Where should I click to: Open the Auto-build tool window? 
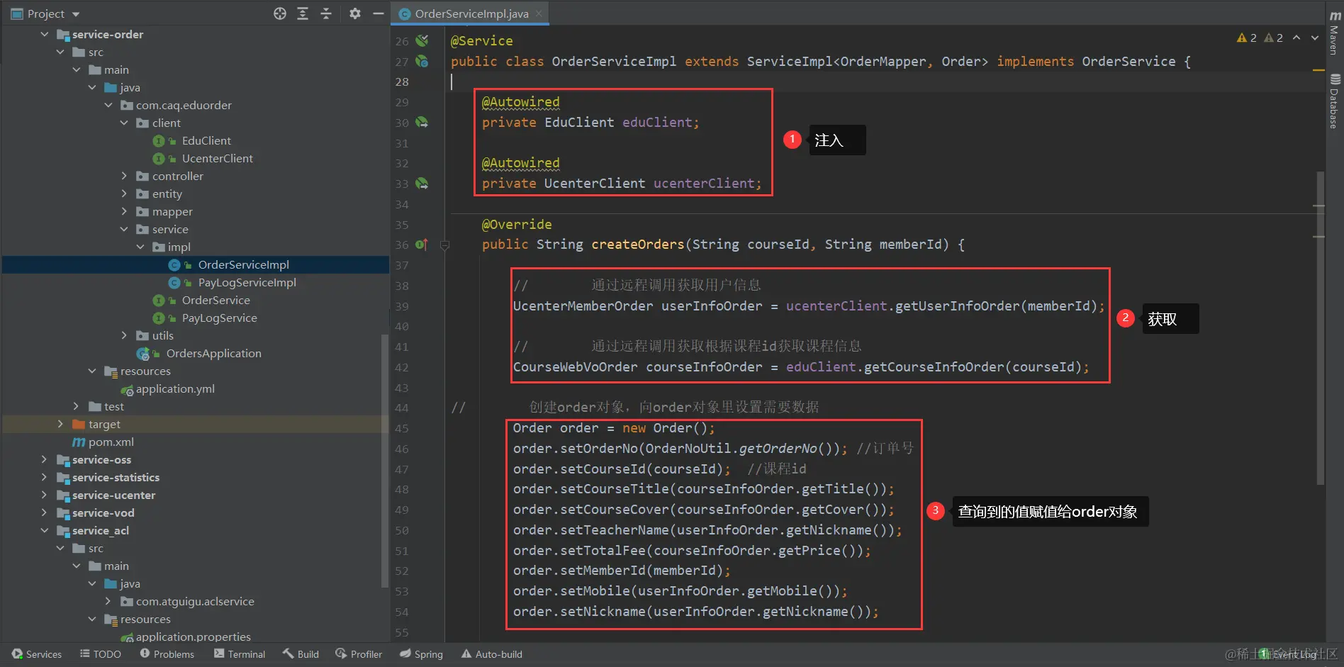tap(491, 654)
